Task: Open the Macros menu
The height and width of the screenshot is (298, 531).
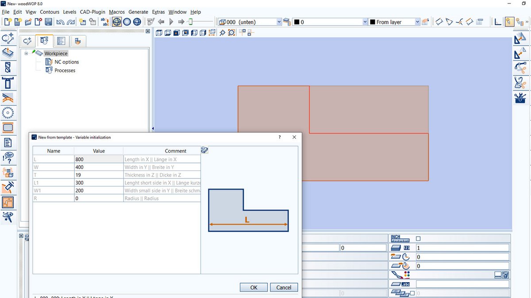Action: coord(117,12)
